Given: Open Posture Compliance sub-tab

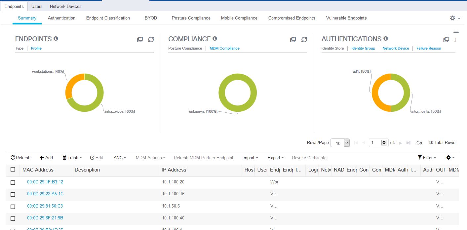Looking at the screenshot, I should pyautogui.click(x=191, y=18).
